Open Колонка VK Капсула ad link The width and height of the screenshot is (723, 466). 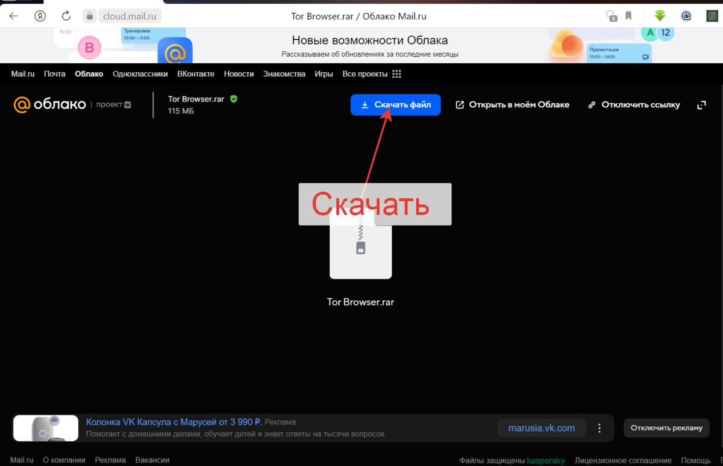(174, 422)
